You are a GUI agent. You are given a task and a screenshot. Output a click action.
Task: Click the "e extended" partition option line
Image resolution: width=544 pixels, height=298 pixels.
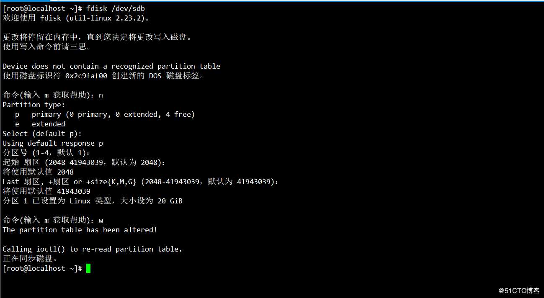coord(40,124)
